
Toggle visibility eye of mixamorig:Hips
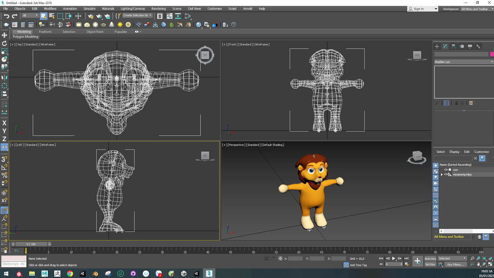[446, 174]
